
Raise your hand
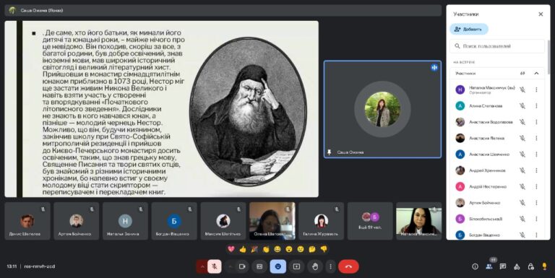click(315, 266)
